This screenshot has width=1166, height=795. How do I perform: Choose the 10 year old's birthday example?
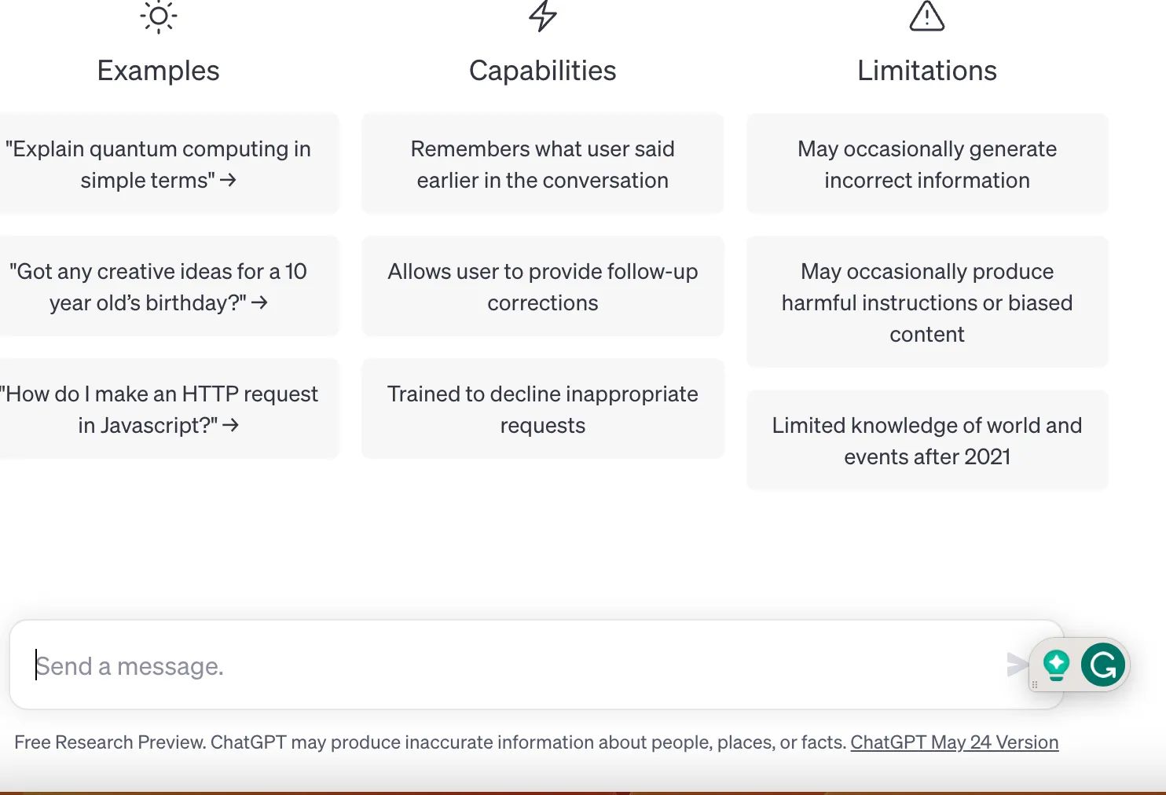158,287
